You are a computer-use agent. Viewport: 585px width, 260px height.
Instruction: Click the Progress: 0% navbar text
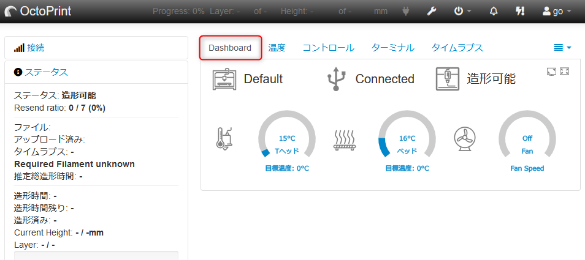click(178, 12)
